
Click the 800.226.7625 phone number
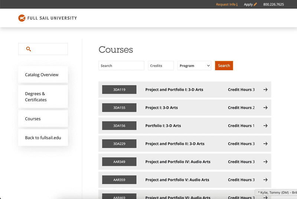(274, 4)
